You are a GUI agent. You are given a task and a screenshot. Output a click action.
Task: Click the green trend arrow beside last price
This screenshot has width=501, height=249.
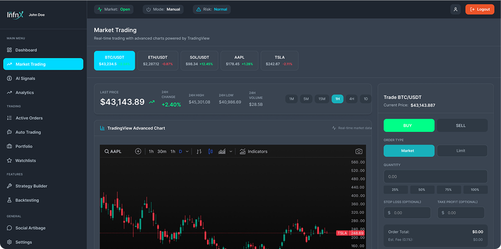(x=152, y=102)
